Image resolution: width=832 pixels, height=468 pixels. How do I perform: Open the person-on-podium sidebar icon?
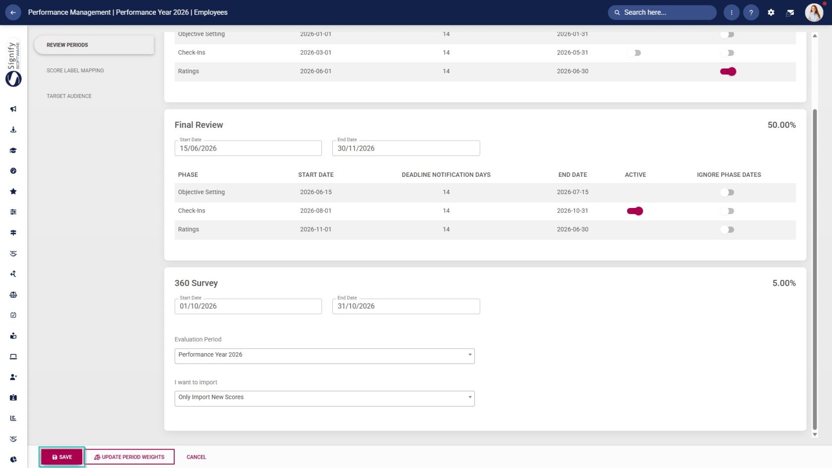(13, 130)
